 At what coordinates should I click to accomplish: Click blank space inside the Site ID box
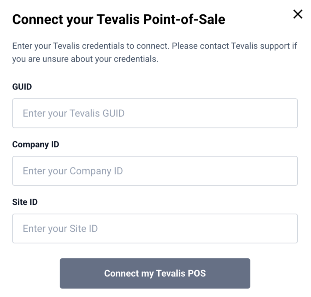tap(197, 229)
